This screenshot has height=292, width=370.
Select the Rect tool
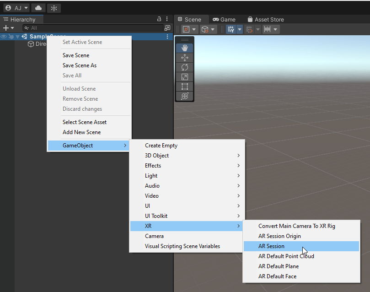coord(184,87)
